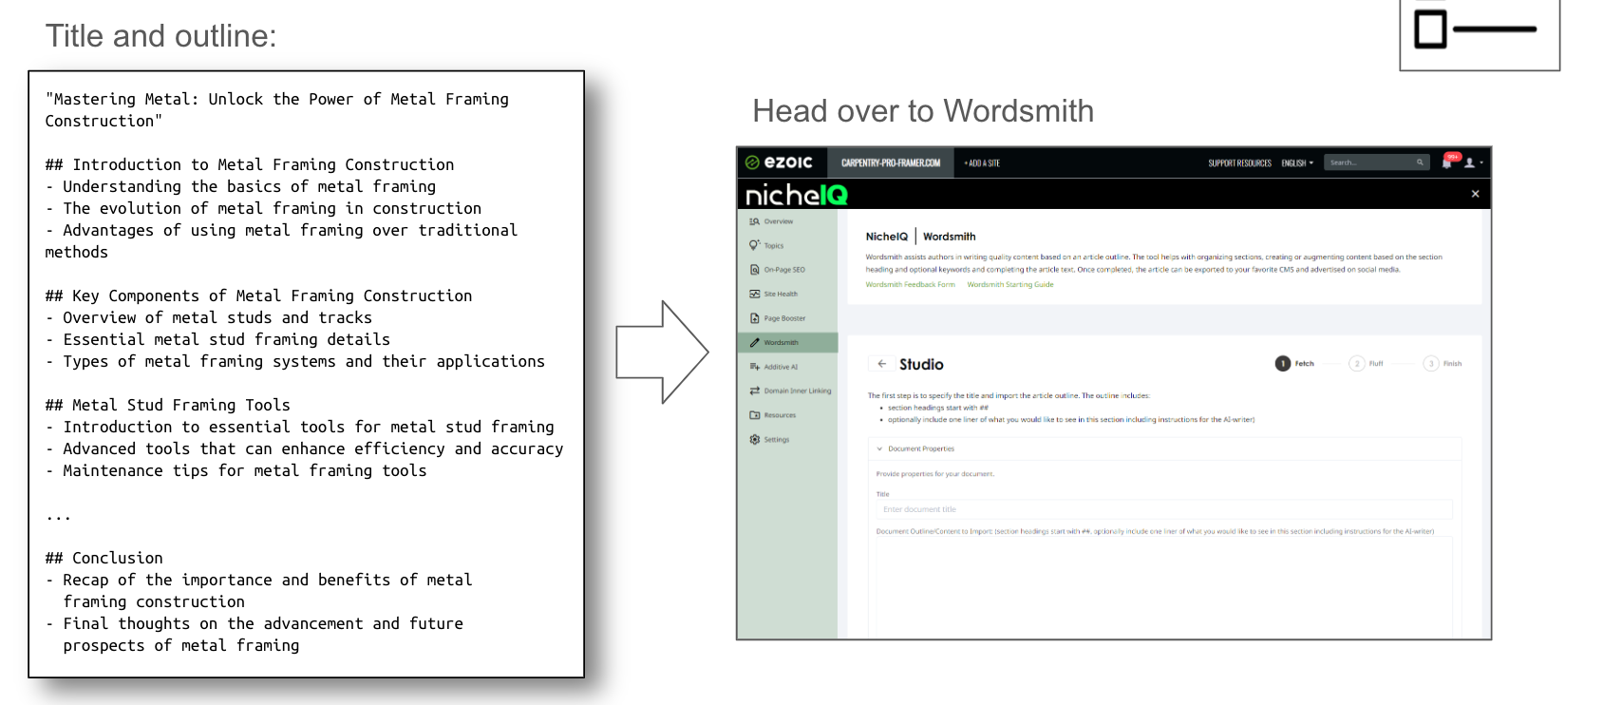Select the On-Page SEO sidebar icon
The image size is (1603, 705).
[754, 270]
